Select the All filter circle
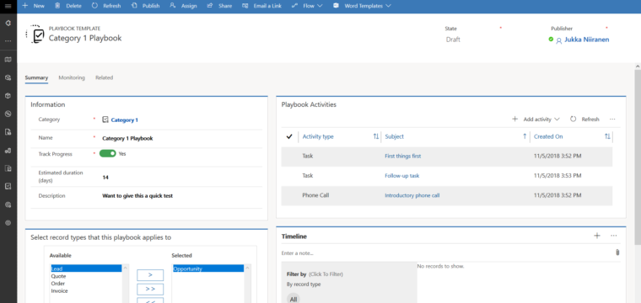 coord(294,300)
